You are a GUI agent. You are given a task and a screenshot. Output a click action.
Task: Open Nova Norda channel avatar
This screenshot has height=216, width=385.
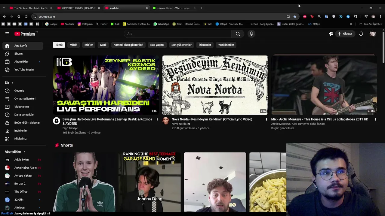(x=166, y=121)
